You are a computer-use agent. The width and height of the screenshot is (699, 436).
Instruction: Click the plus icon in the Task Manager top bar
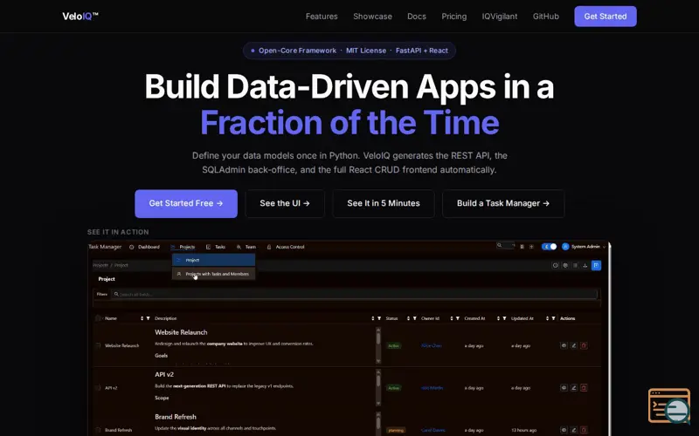pos(531,247)
